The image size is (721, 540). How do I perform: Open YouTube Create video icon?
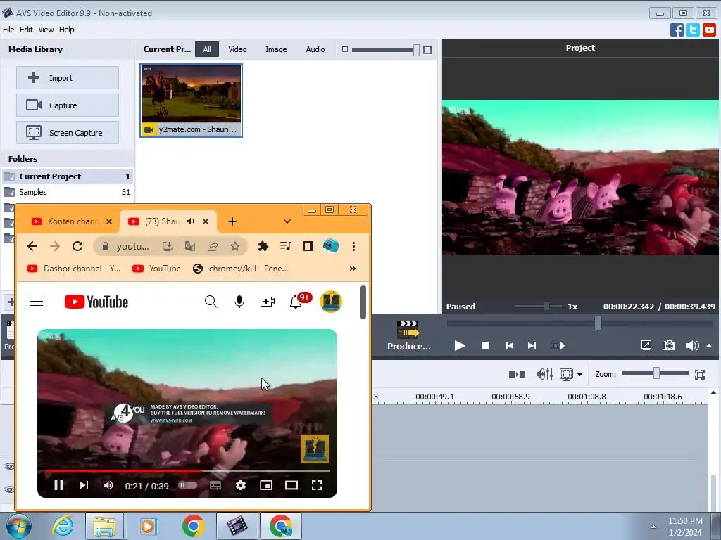pyautogui.click(x=267, y=302)
